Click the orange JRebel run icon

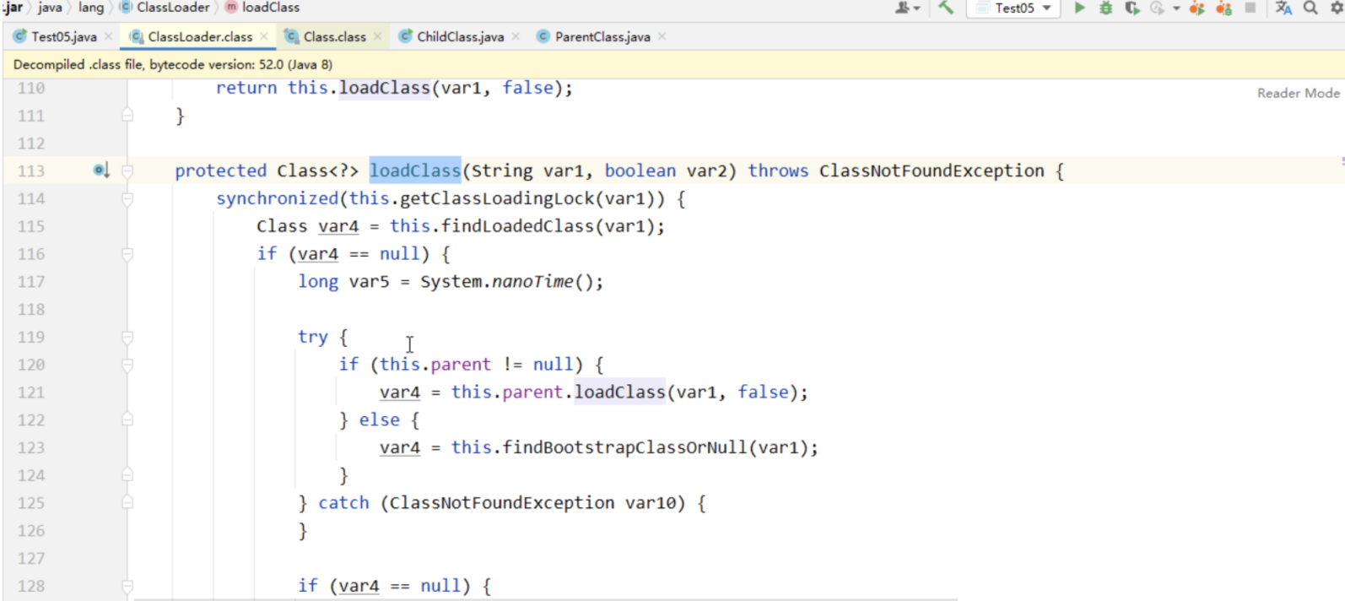point(1196,8)
